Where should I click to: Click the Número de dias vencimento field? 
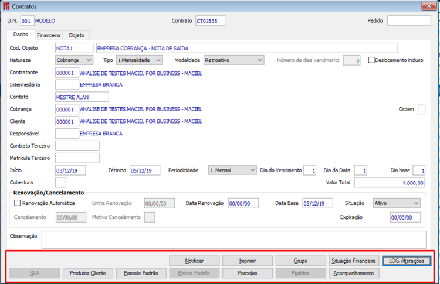pyautogui.click(x=351, y=60)
